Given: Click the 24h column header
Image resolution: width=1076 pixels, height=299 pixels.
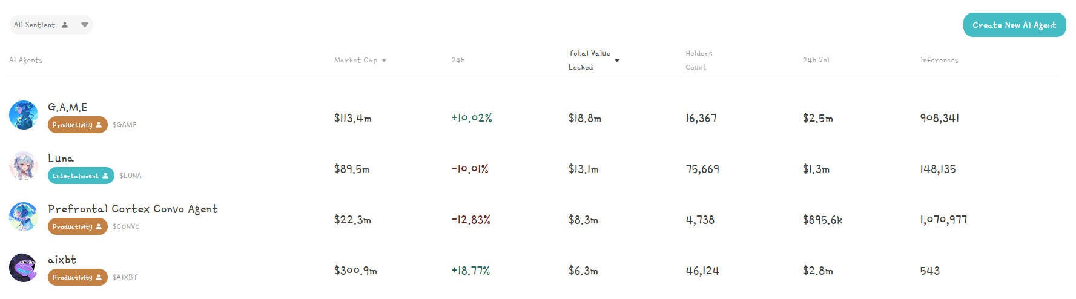Looking at the screenshot, I should pos(458,60).
